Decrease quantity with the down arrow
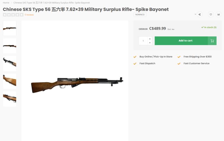The height and width of the screenshot is (141, 224). 150,43
